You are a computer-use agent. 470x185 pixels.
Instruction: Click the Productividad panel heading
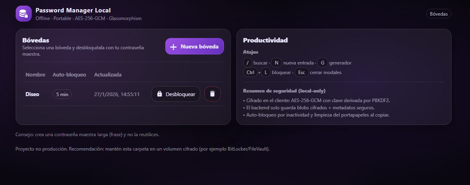click(x=265, y=40)
